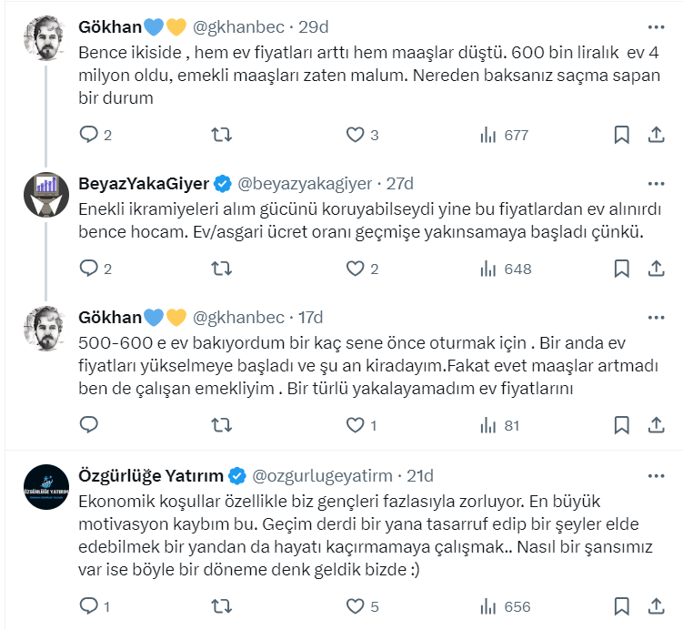
Task: Share Gökhan's first tweet
Action: 655,135
